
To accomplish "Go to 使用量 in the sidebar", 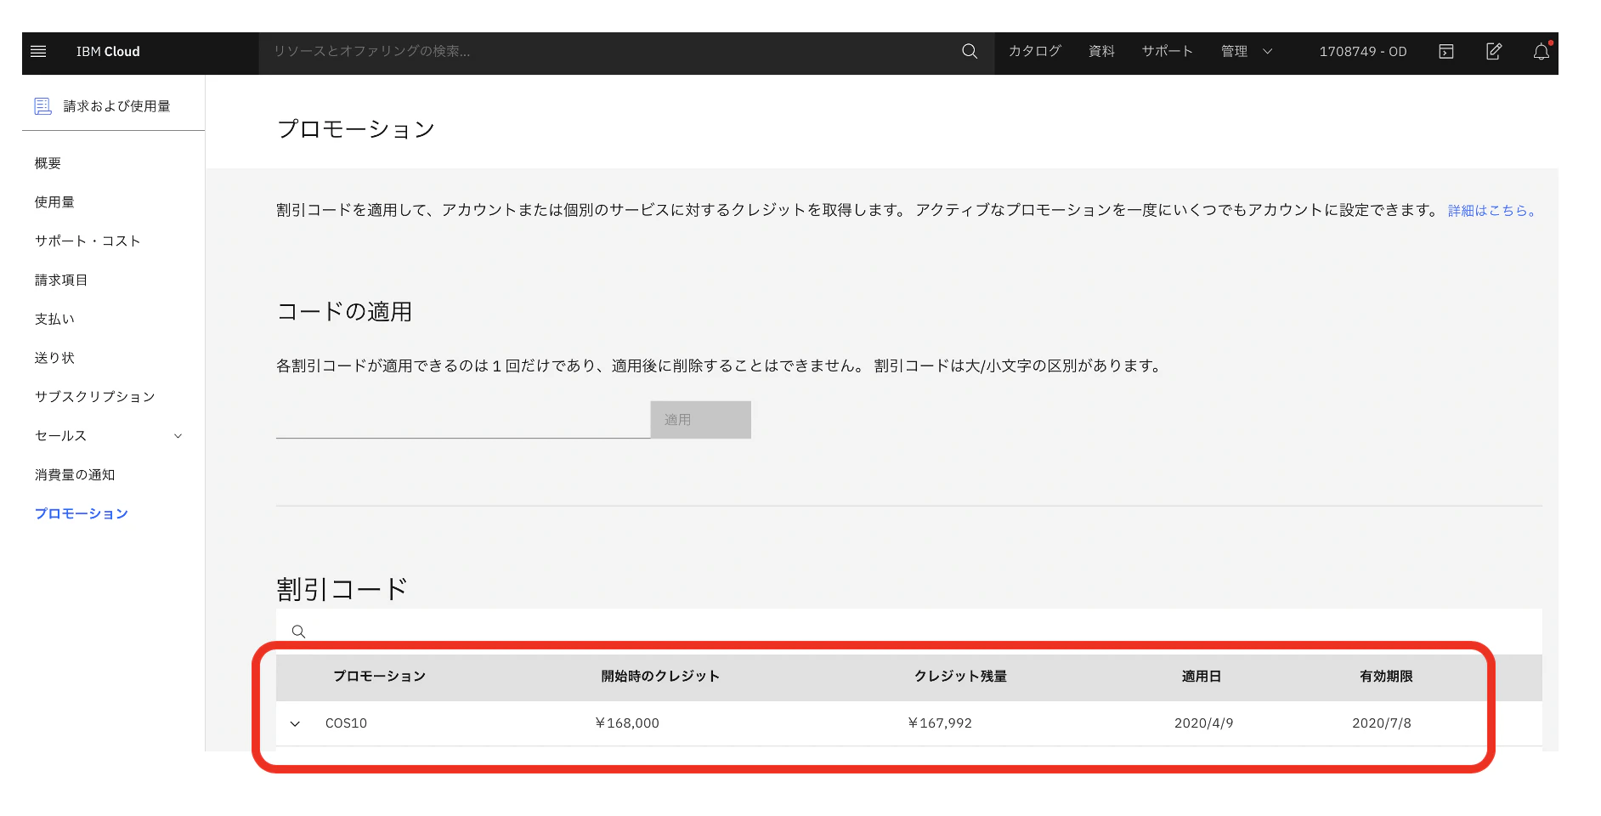I will click(x=54, y=202).
